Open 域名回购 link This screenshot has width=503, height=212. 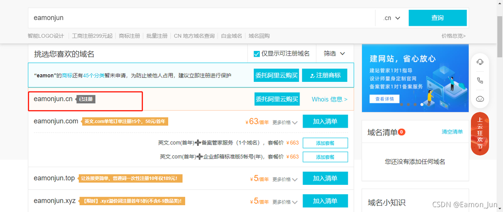click(259, 36)
